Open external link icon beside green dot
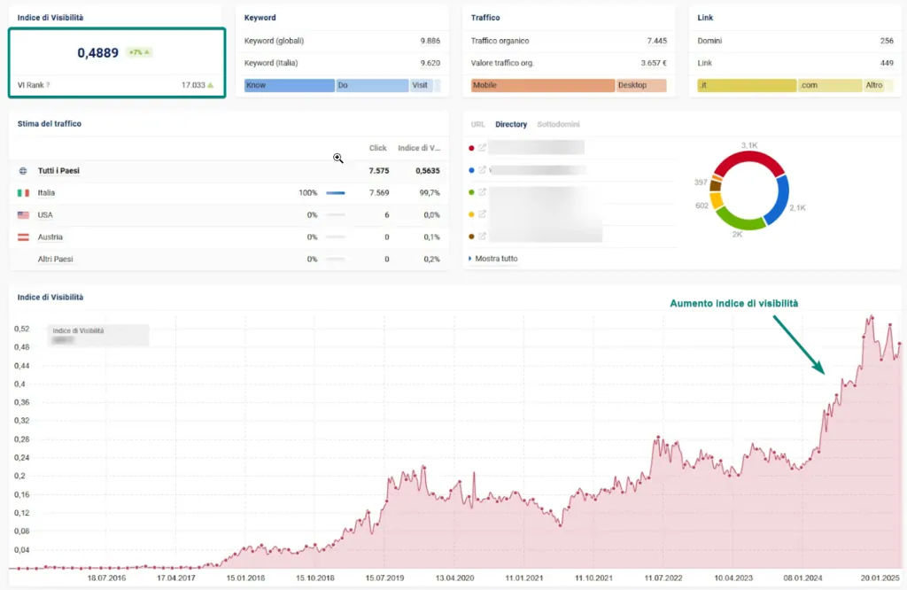The image size is (907, 590). (482, 192)
